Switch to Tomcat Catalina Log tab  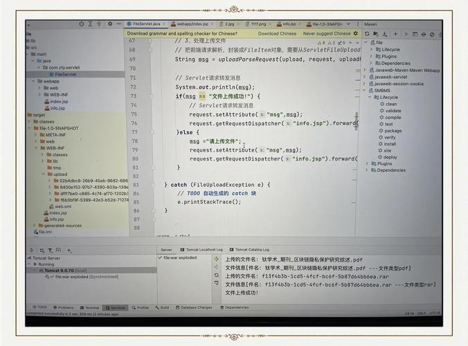point(249,250)
